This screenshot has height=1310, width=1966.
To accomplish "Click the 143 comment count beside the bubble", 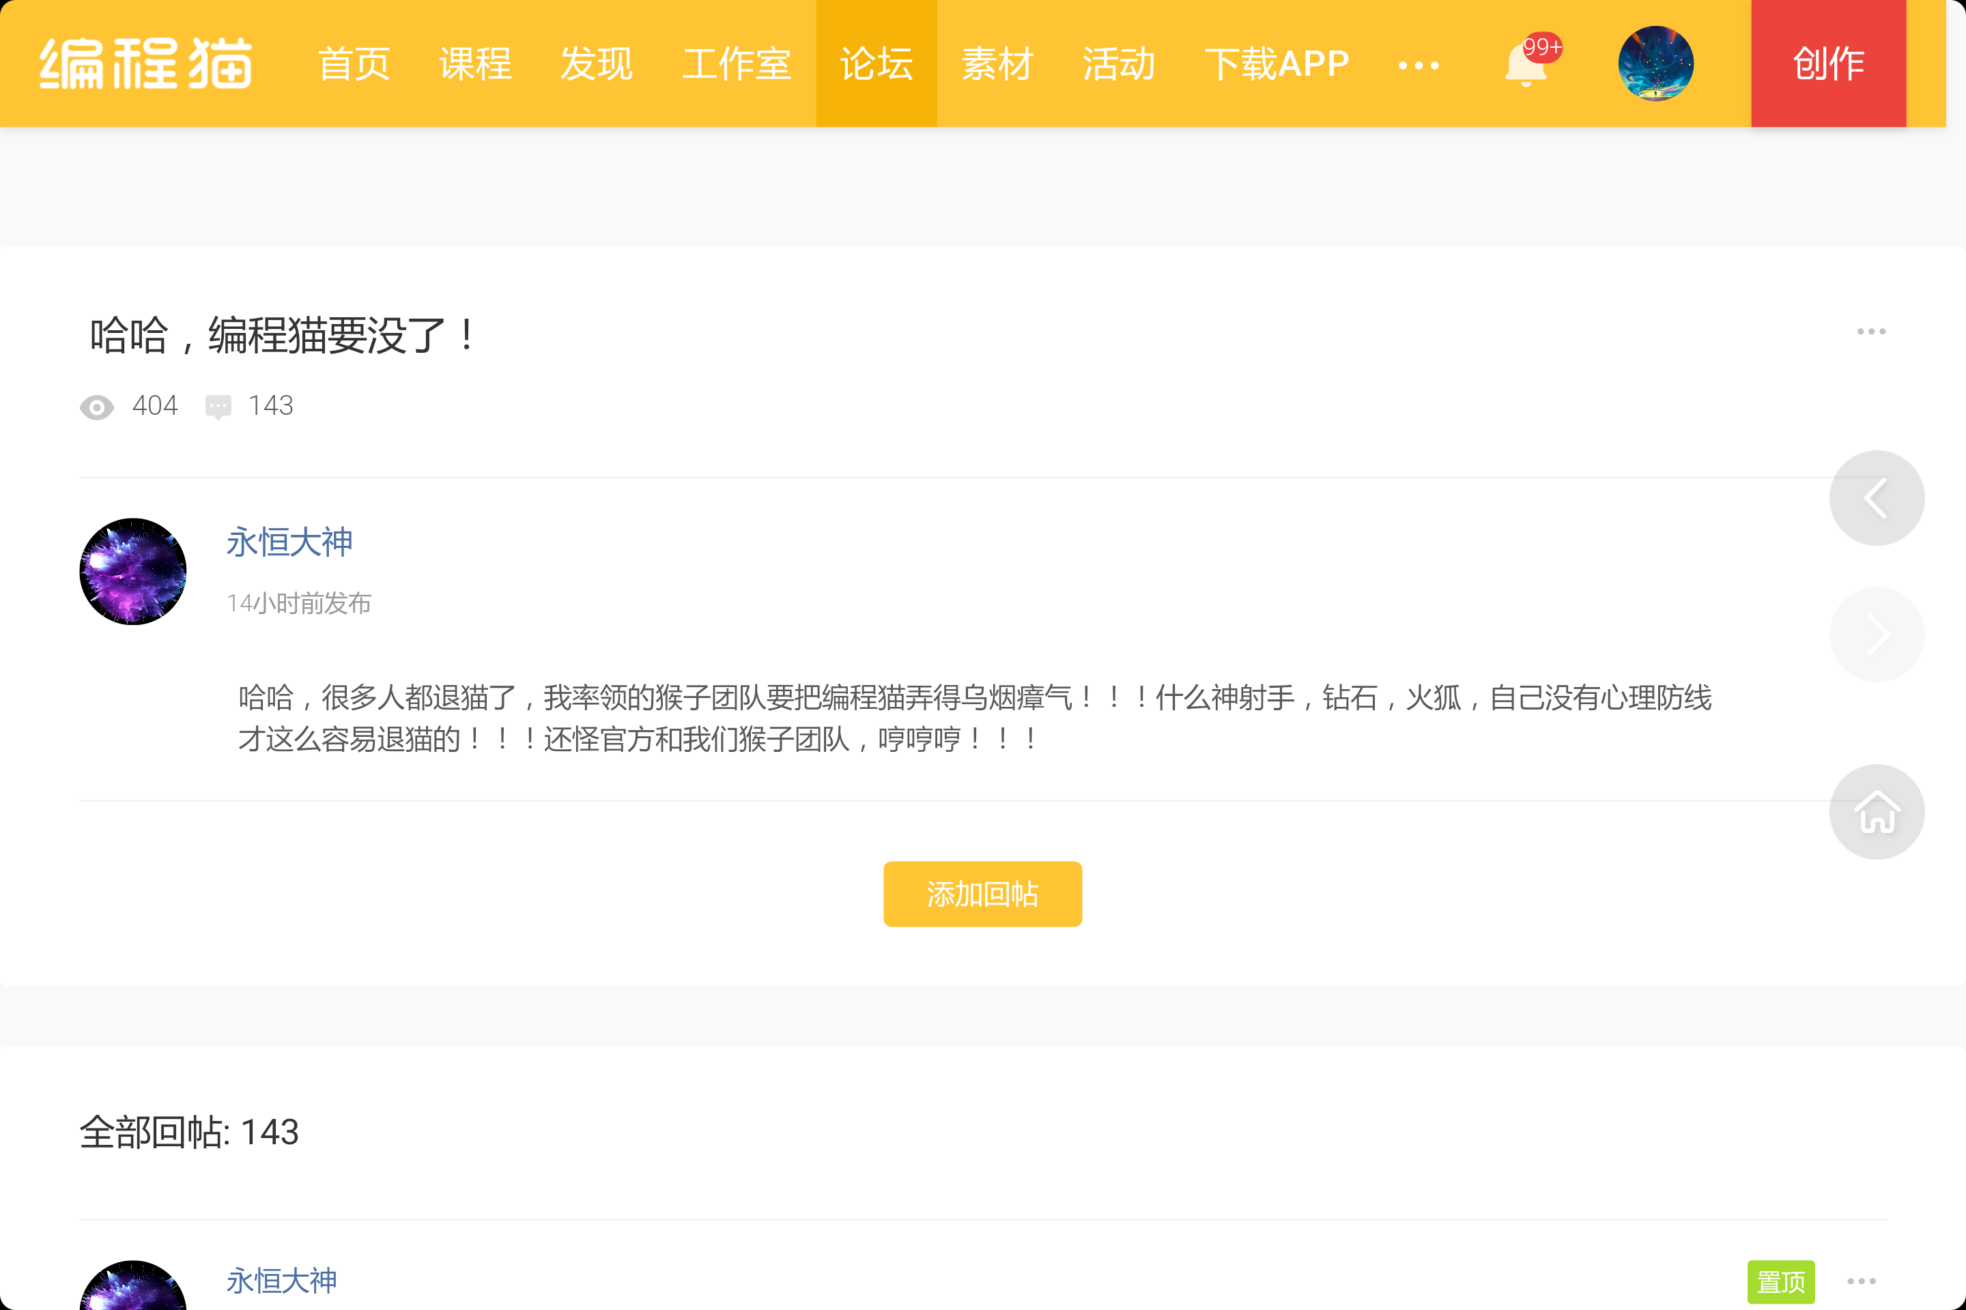I will 271,406.
